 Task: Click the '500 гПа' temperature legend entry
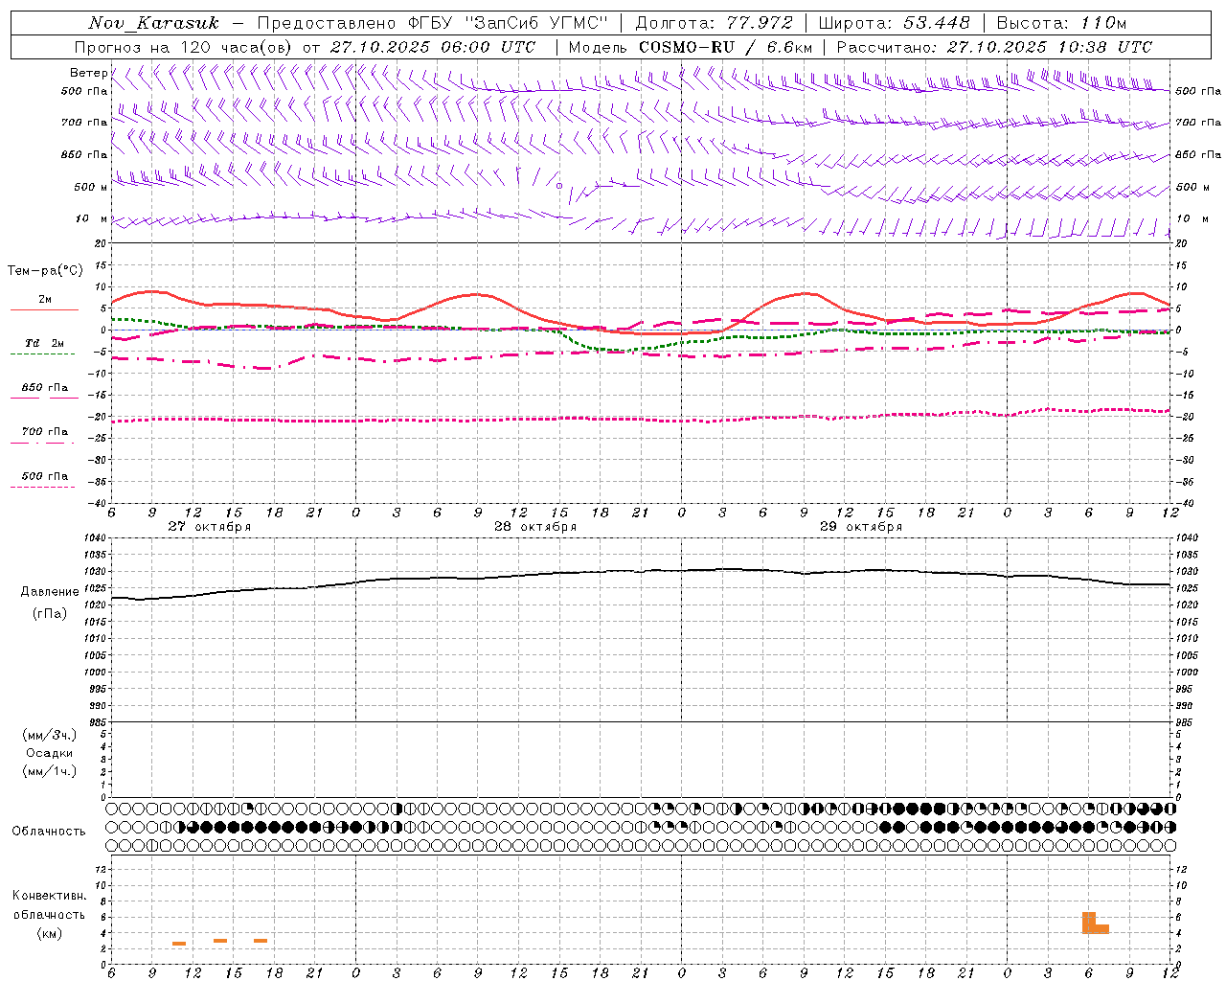[44, 476]
